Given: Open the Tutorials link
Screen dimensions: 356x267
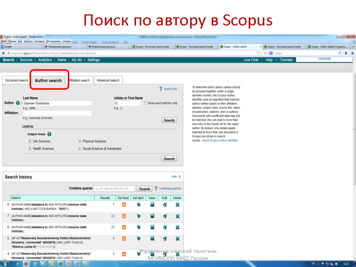Looking at the screenshot, I should tap(286, 60).
